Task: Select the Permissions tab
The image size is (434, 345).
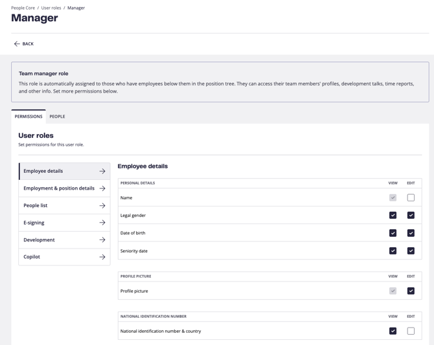Action: pyautogui.click(x=29, y=117)
